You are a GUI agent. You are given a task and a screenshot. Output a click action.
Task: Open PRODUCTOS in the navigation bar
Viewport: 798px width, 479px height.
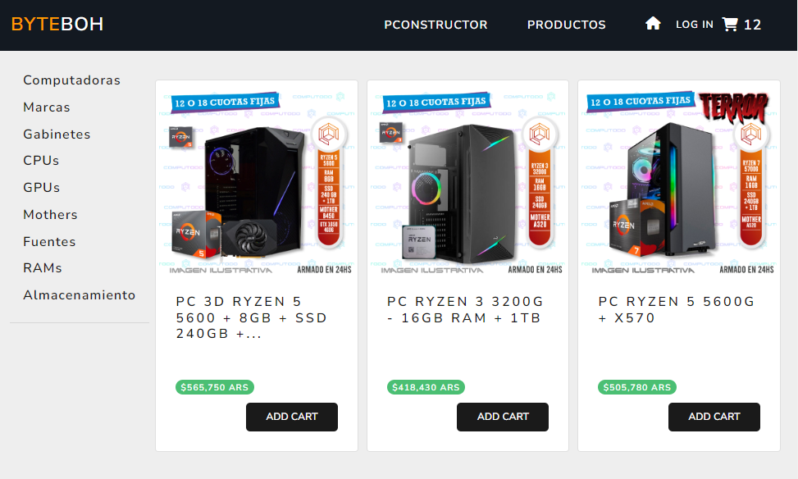tap(567, 25)
